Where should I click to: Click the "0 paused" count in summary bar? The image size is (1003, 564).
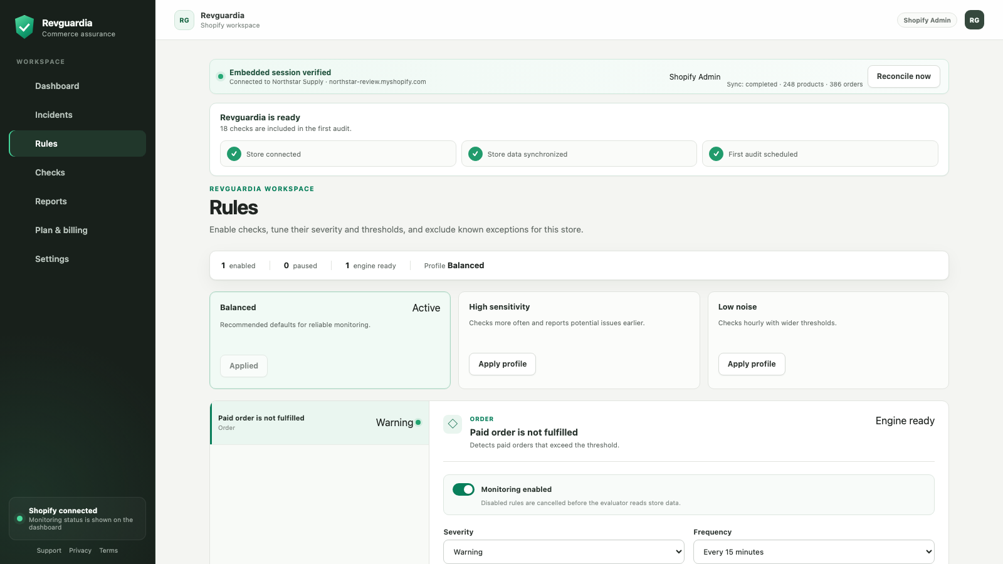300,266
